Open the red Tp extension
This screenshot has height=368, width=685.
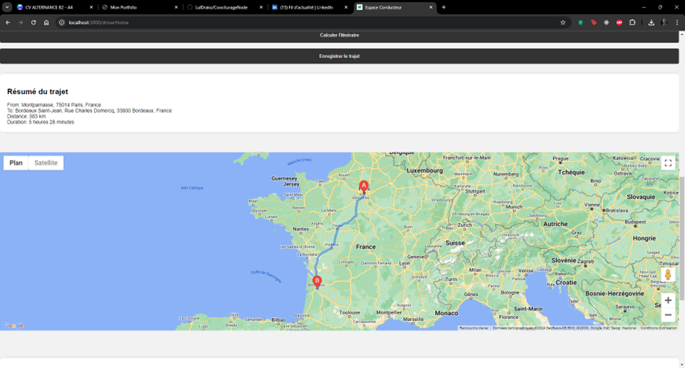click(x=593, y=22)
